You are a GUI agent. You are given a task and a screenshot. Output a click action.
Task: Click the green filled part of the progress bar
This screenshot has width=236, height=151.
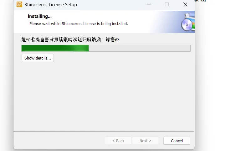point(55,48)
